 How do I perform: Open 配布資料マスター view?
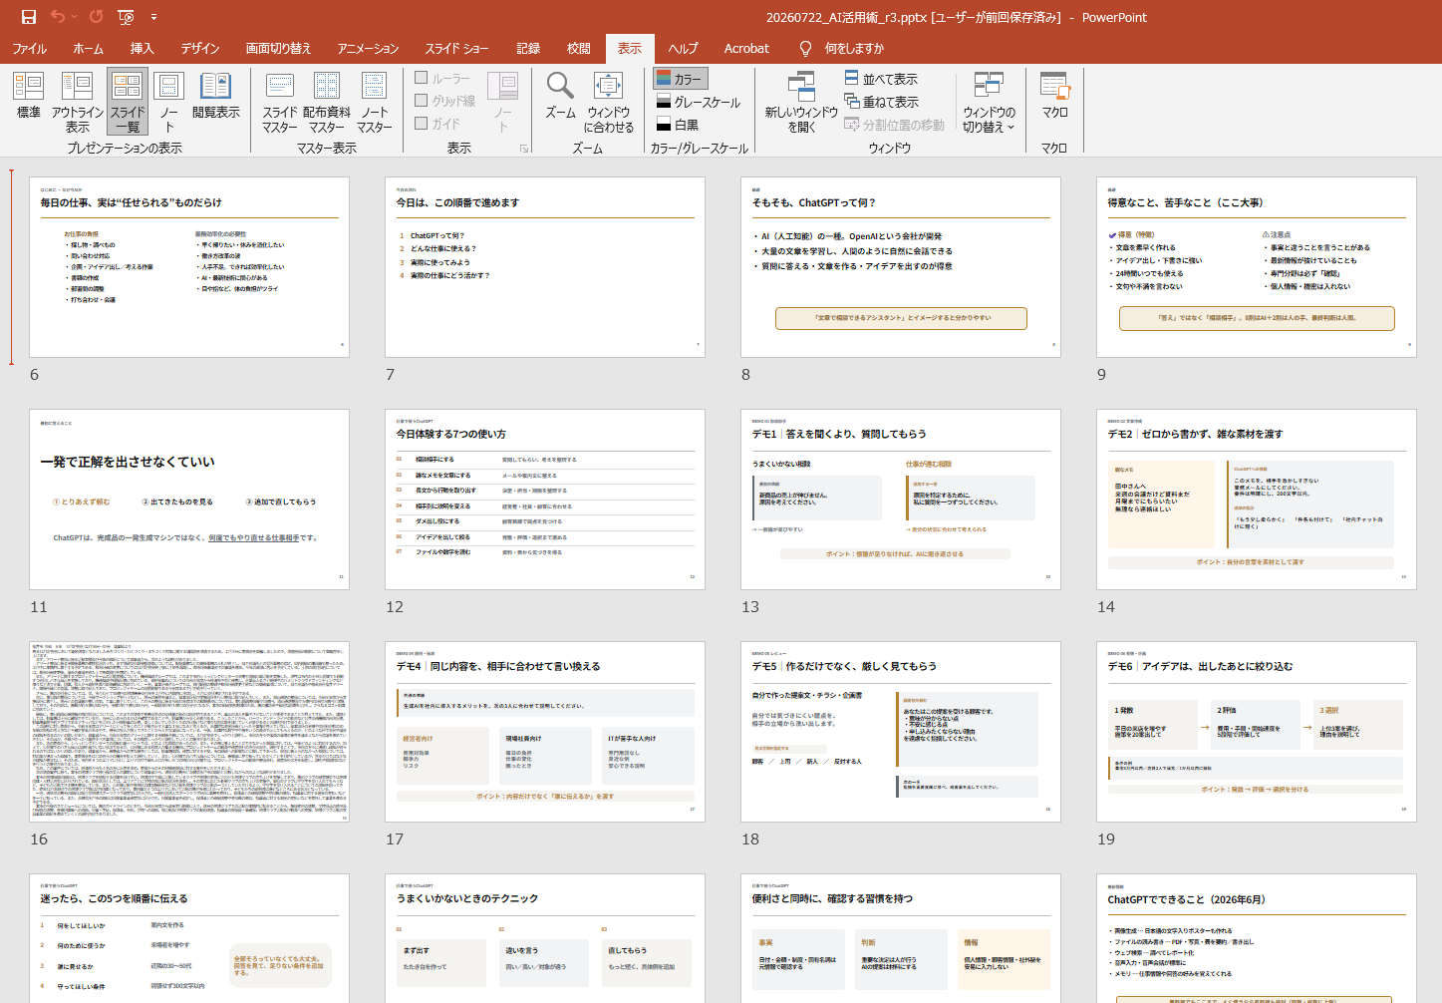(x=327, y=102)
